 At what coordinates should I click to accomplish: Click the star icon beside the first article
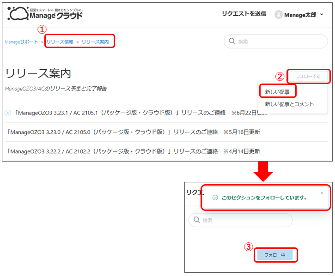8,113
